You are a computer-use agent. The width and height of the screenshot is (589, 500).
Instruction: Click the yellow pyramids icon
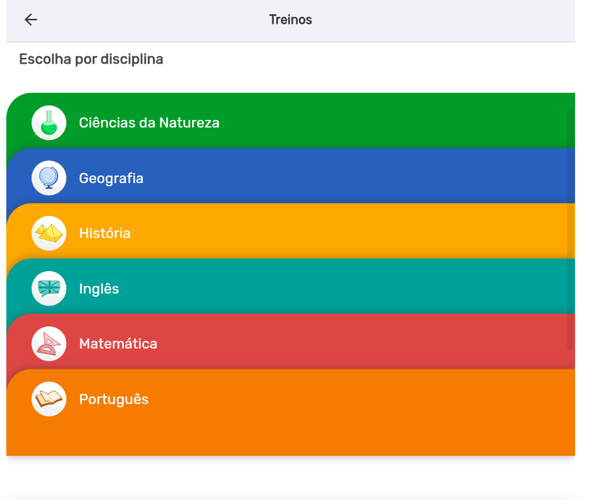49,233
